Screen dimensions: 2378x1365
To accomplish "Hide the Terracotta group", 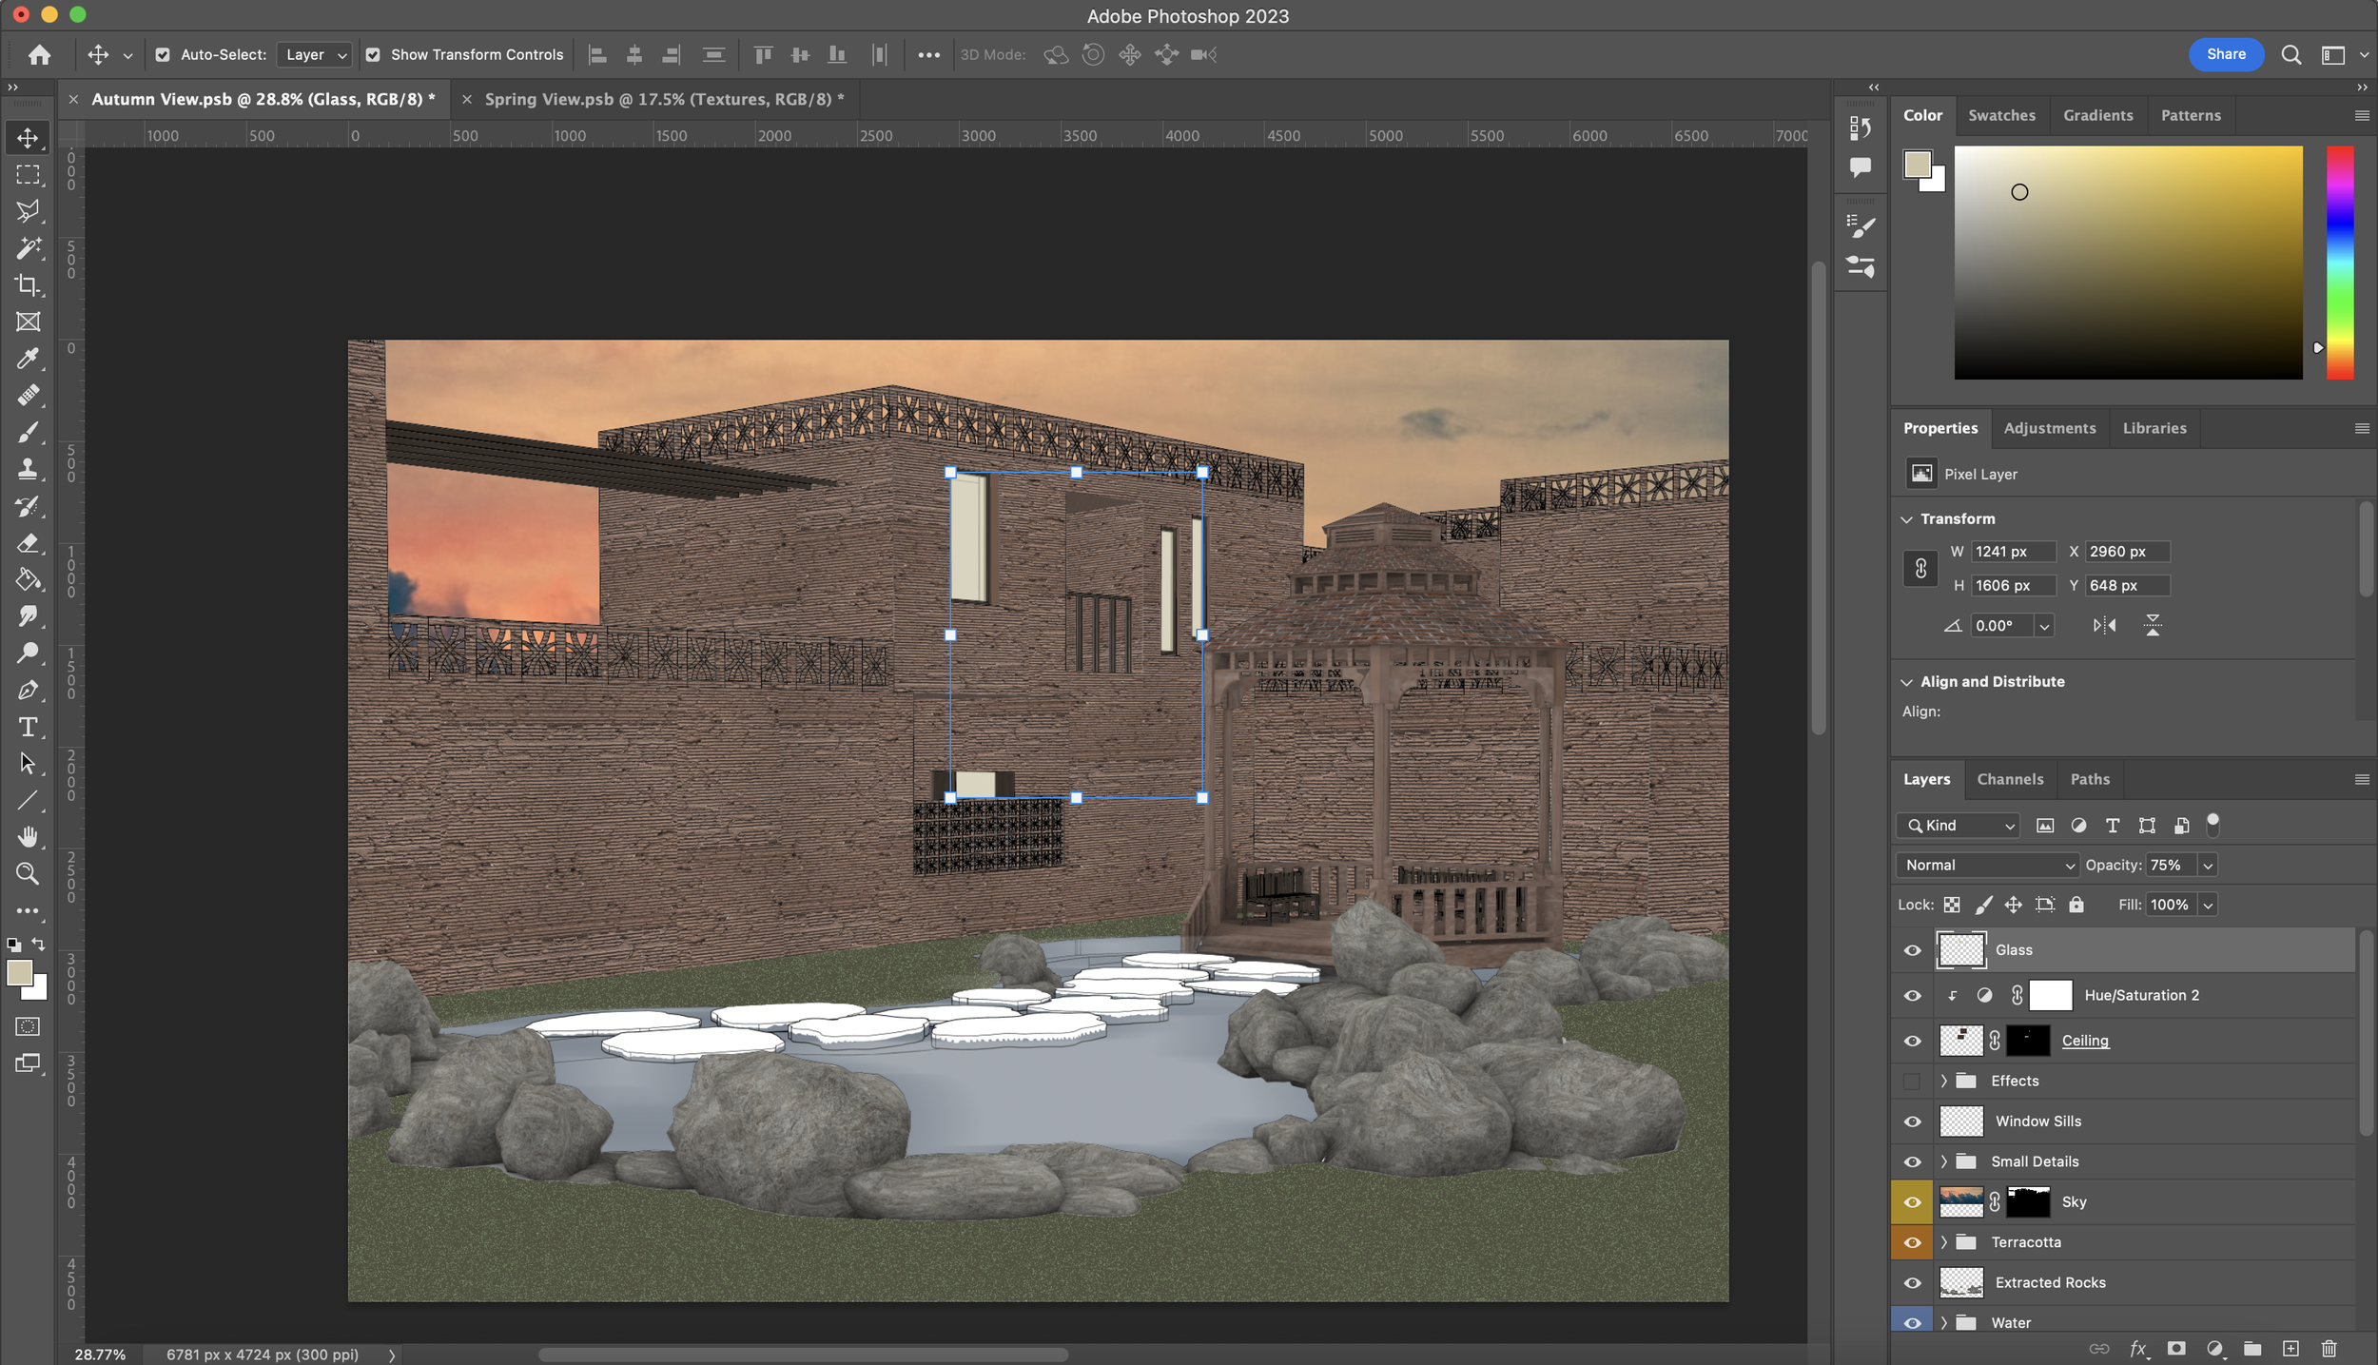I will click(1912, 1243).
